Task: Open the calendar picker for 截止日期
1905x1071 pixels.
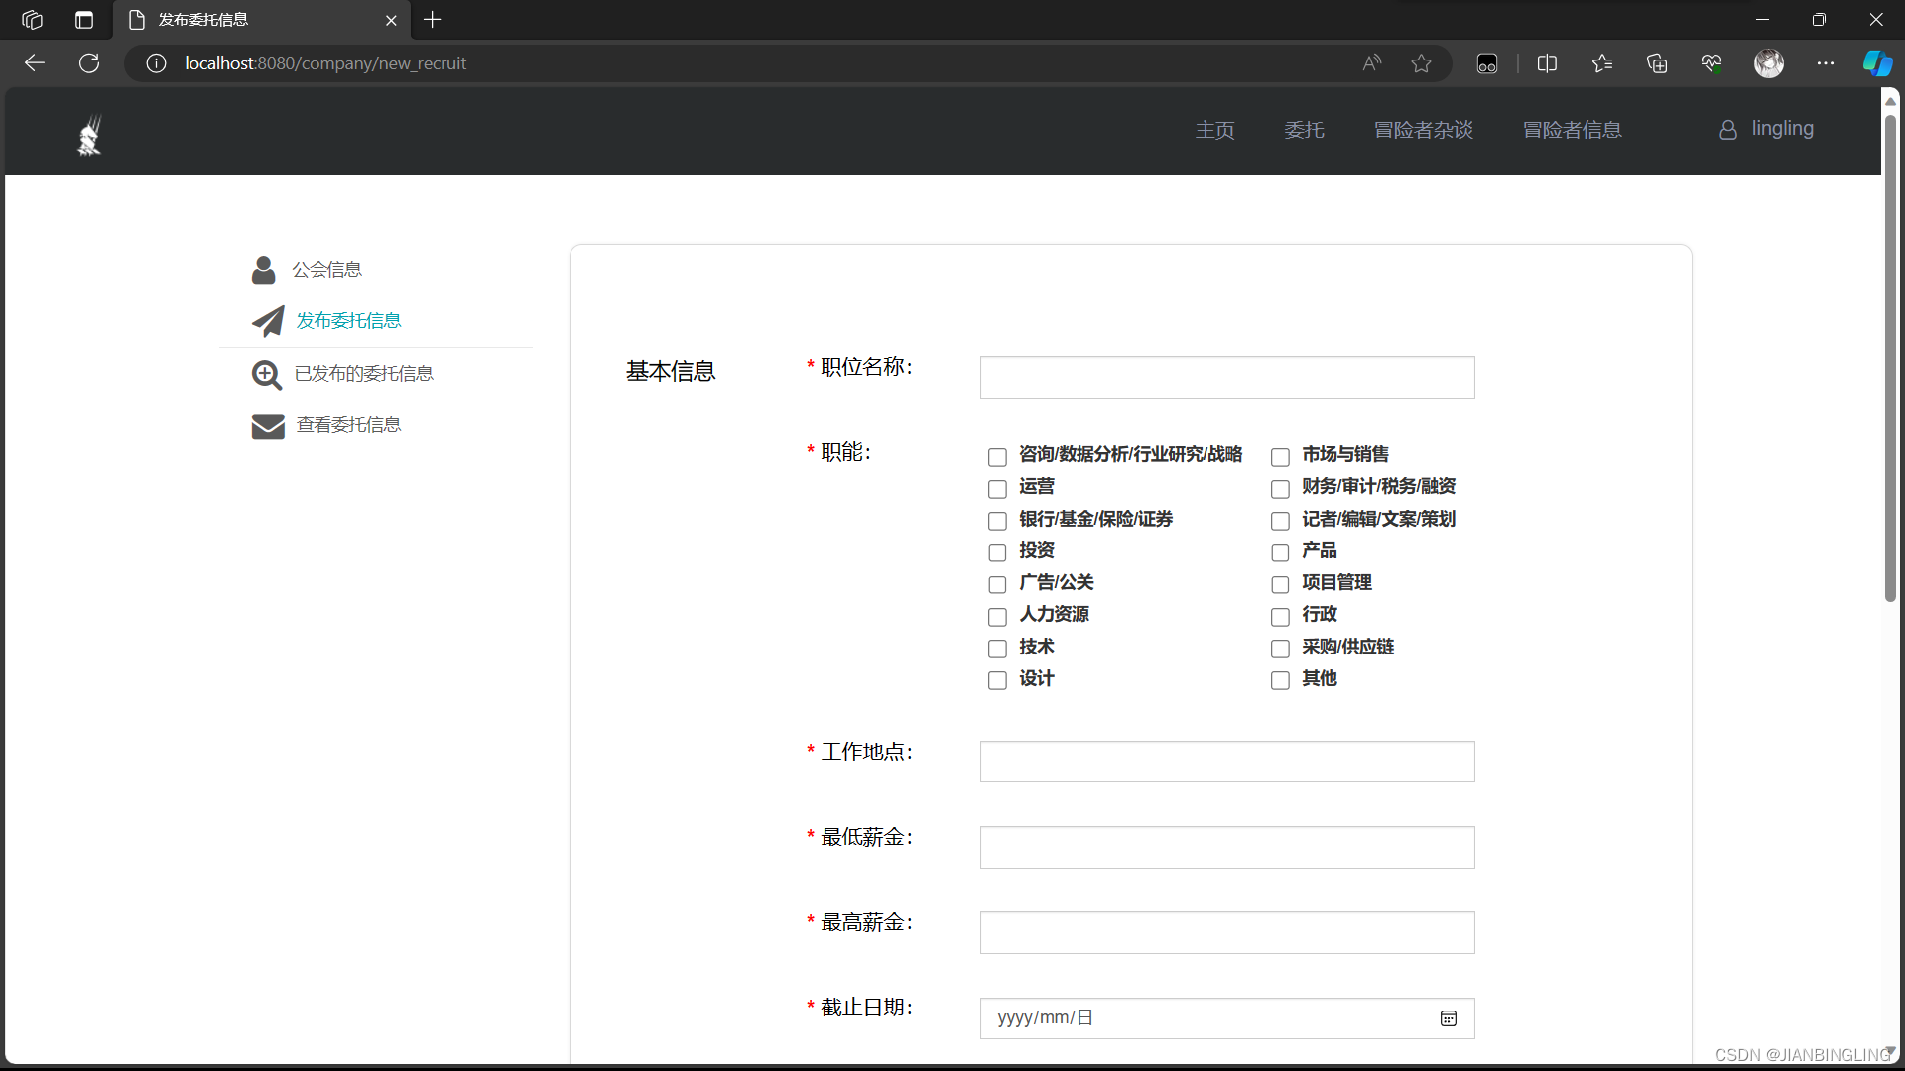Action: pyautogui.click(x=1448, y=1018)
